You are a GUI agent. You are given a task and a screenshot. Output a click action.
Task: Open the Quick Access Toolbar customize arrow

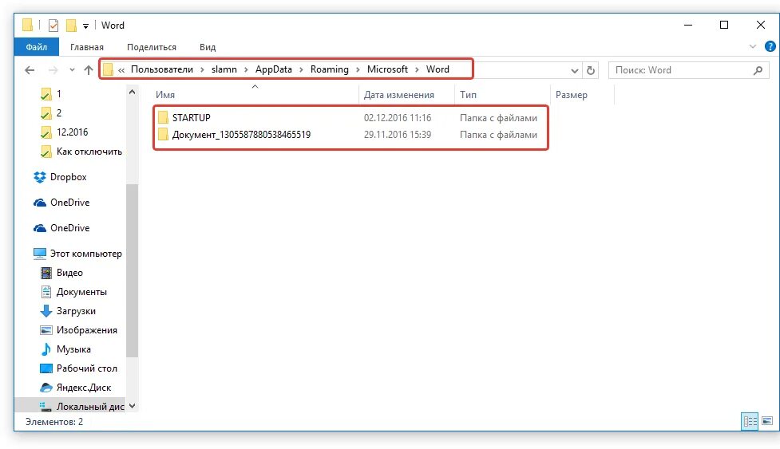coord(85,26)
